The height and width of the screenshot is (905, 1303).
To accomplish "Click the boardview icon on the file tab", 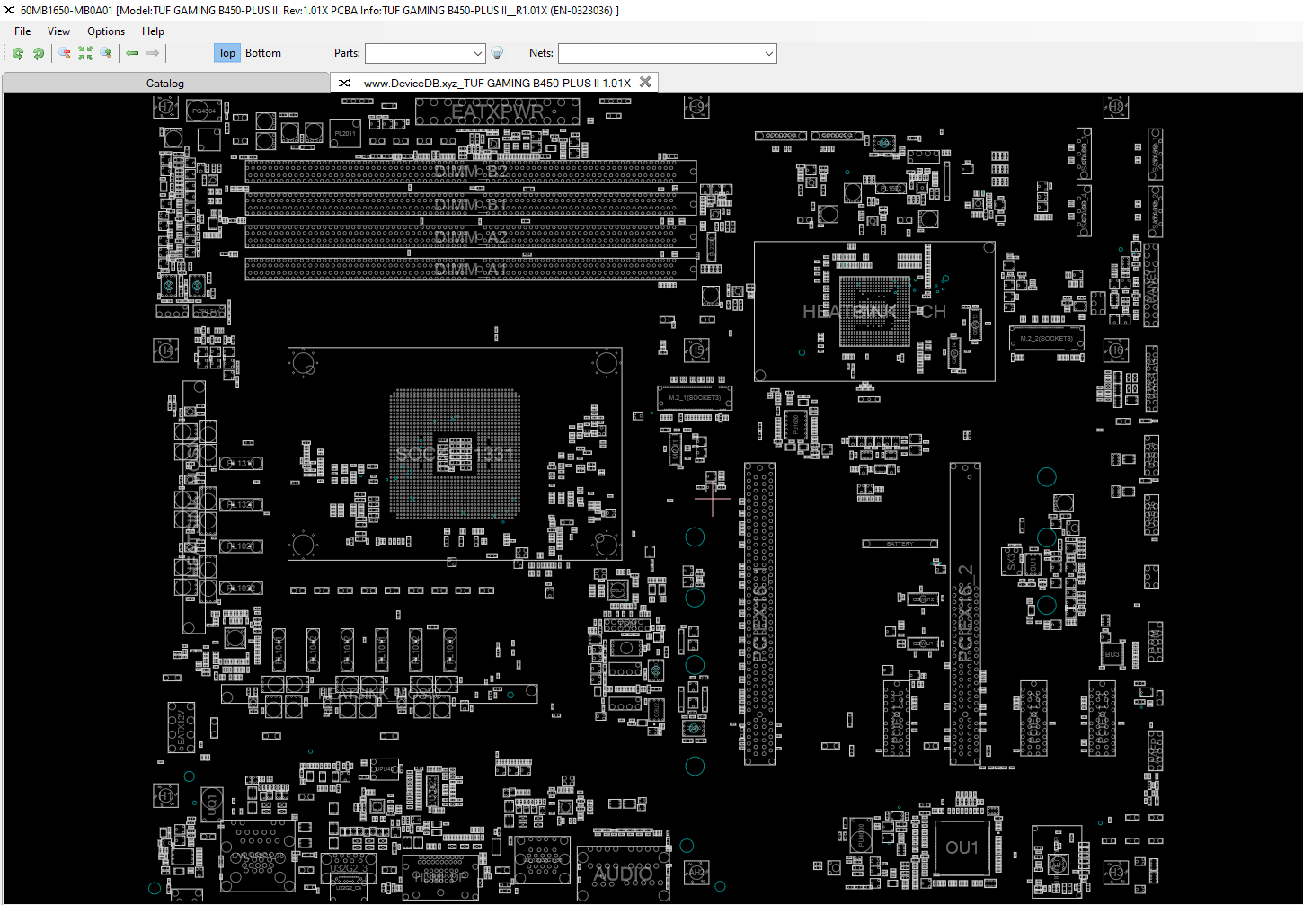I will (x=344, y=83).
